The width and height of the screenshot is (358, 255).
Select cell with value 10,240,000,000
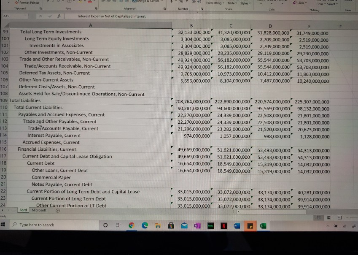[310, 81]
